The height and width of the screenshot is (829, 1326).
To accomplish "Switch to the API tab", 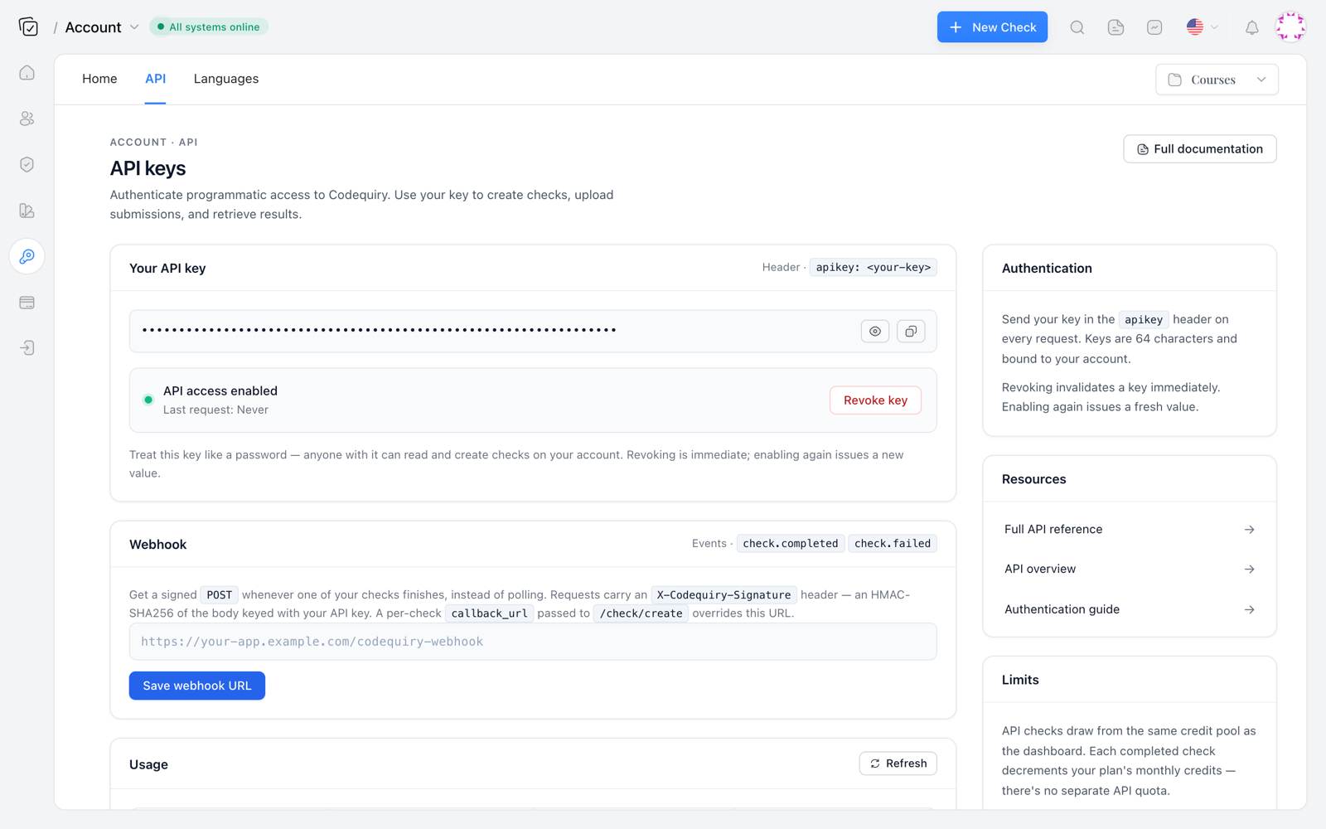I will click(x=155, y=79).
